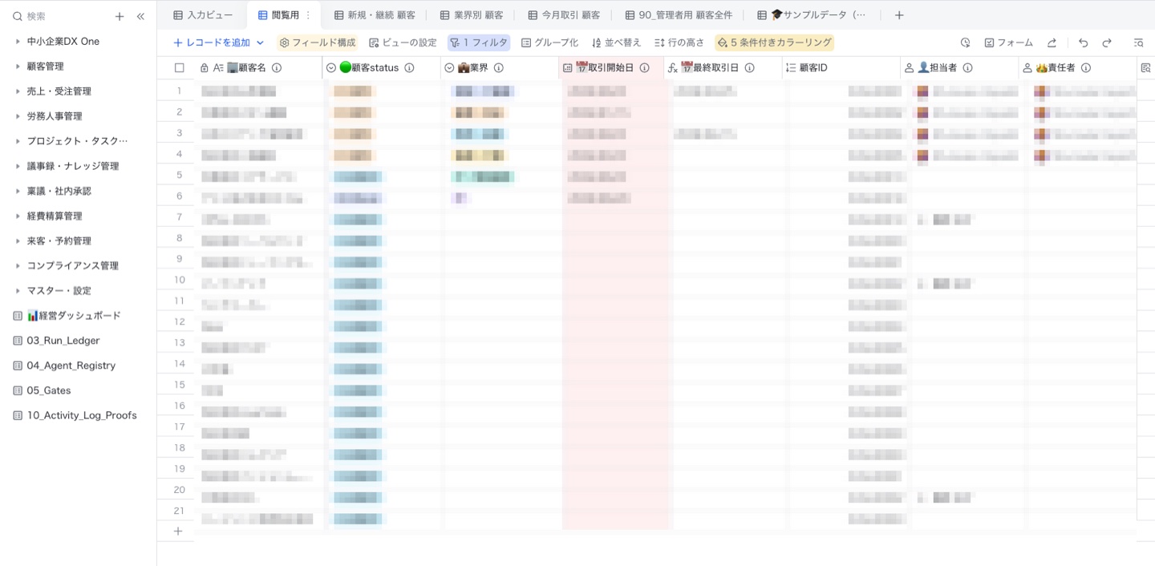Open ビューの設定

click(x=403, y=42)
